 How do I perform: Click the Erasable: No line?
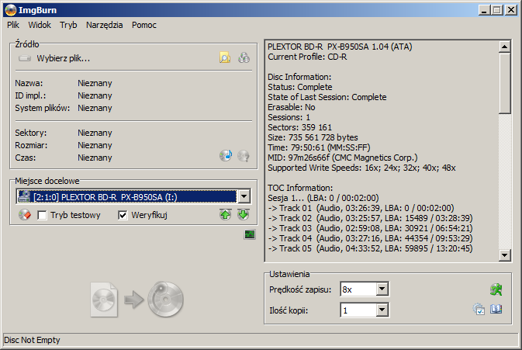click(x=292, y=107)
